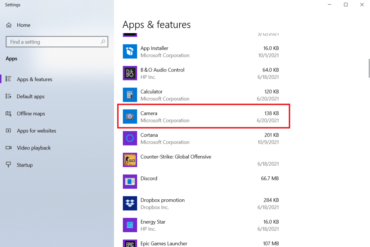This screenshot has width=370, height=247.
Task: Click the Dropbox promotion icon
Action: pos(130,203)
